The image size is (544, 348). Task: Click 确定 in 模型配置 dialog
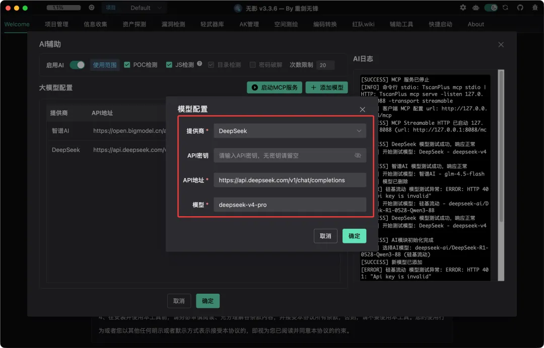(354, 236)
